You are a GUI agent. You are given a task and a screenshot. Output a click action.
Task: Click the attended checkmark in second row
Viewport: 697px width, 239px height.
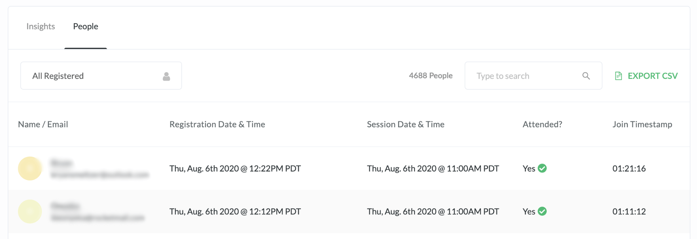tap(542, 211)
